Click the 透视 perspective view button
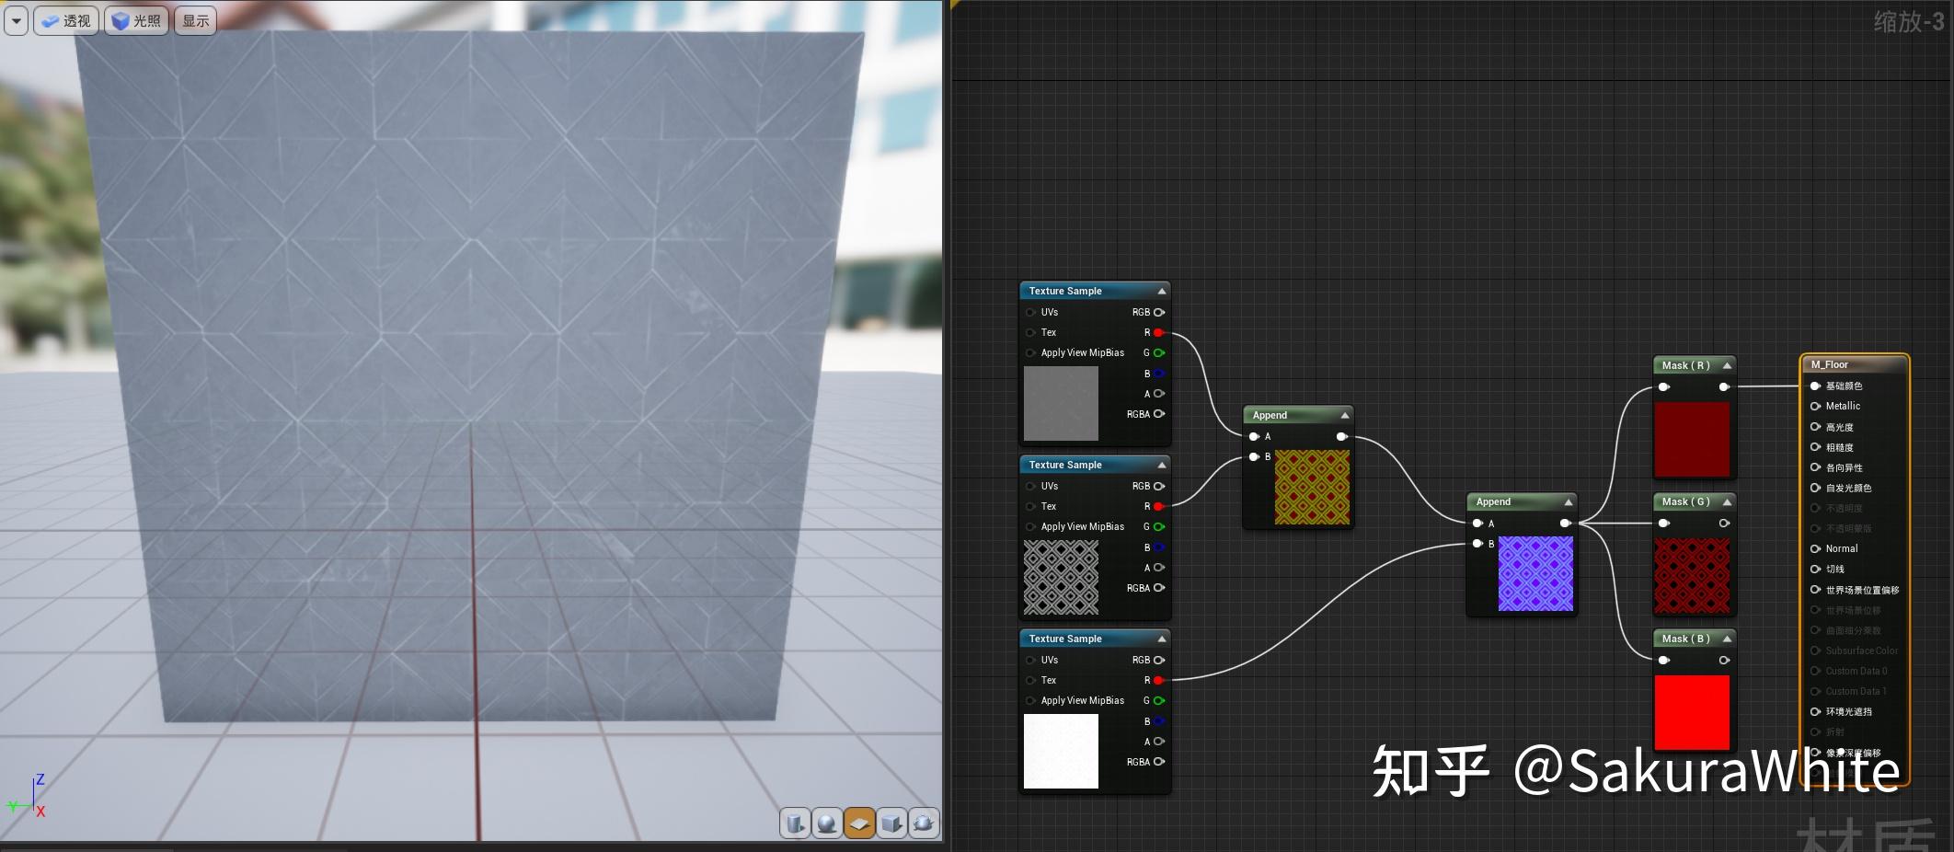The image size is (1954, 852). pyautogui.click(x=67, y=20)
